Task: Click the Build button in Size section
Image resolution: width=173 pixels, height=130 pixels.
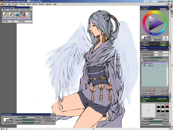Action: [163, 115]
